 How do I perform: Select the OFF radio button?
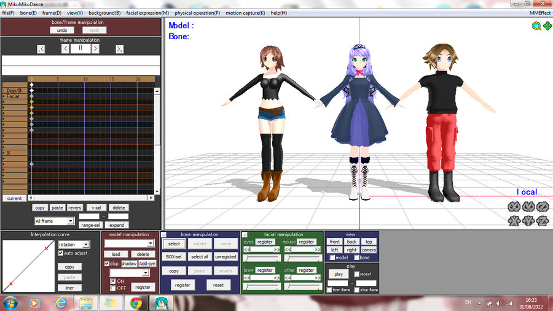pos(112,288)
